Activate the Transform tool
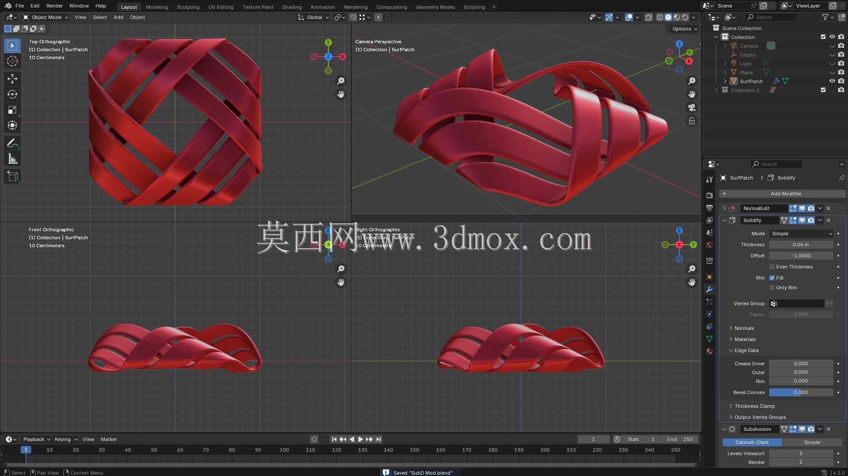 point(12,125)
